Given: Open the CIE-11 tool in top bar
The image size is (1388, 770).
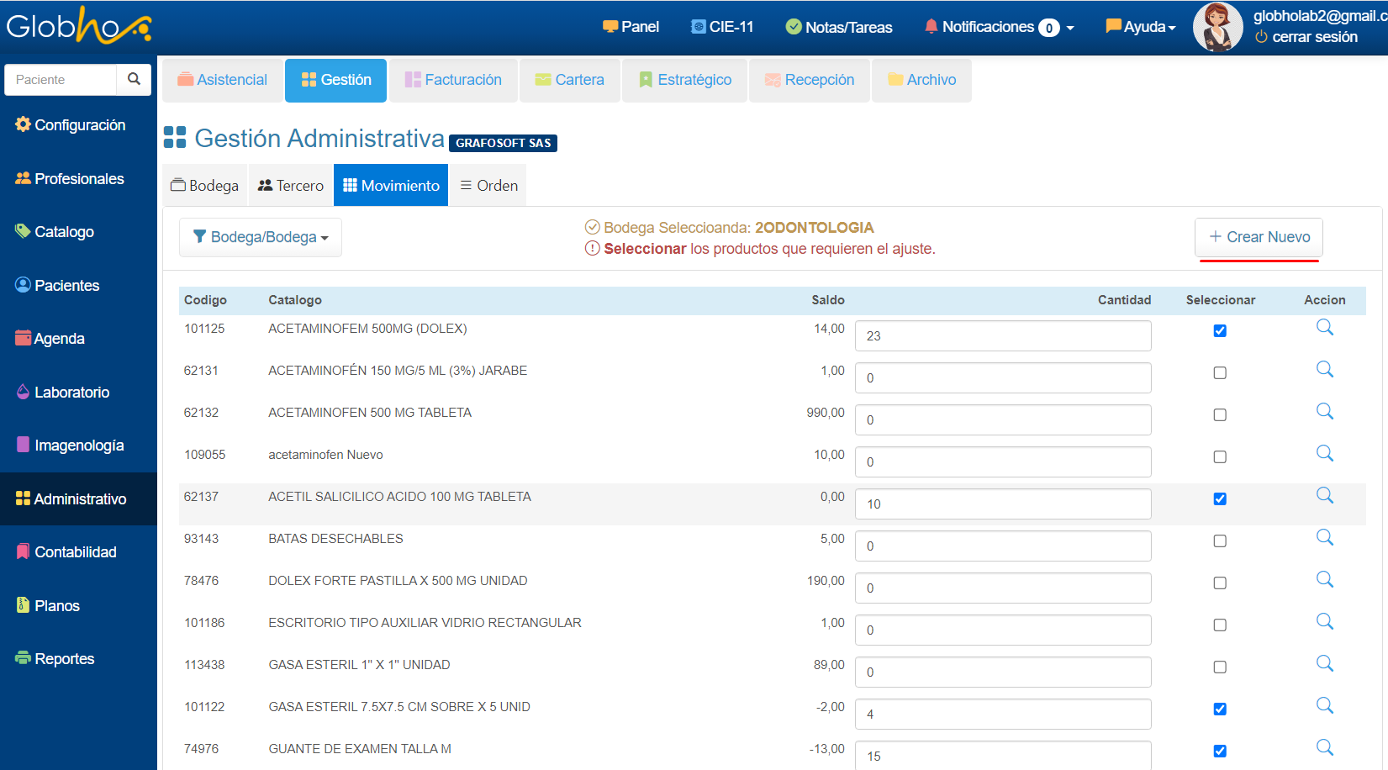Looking at the screenshot, I should tap(721, 27).
